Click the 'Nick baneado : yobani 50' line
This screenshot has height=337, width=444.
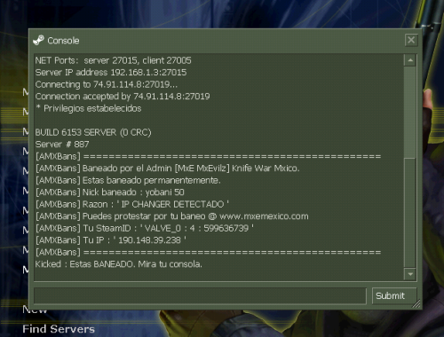[110, 192]
